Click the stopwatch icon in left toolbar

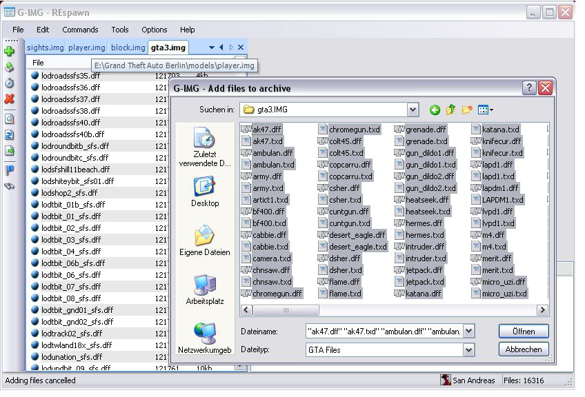click(10, 83)
